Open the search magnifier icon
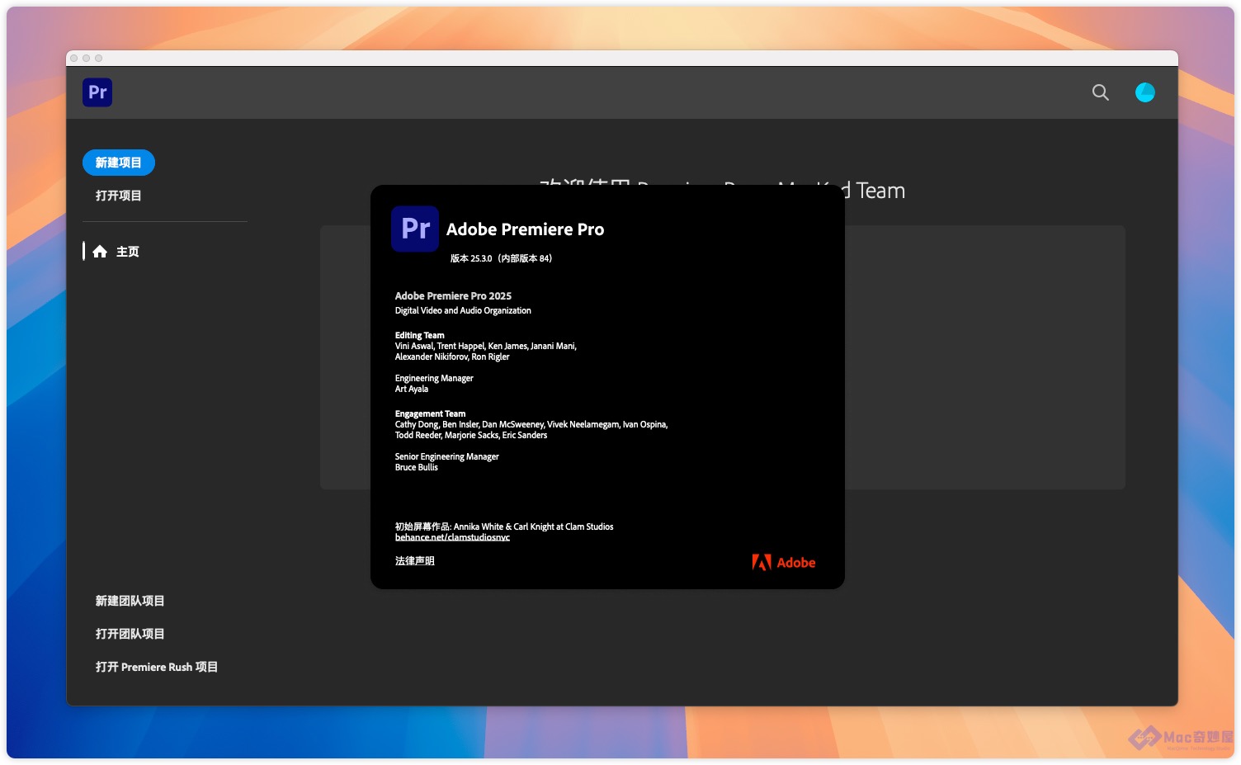Image resolution: width=1241 pixels, height=765 pixels. click(x=1101, y=92)
